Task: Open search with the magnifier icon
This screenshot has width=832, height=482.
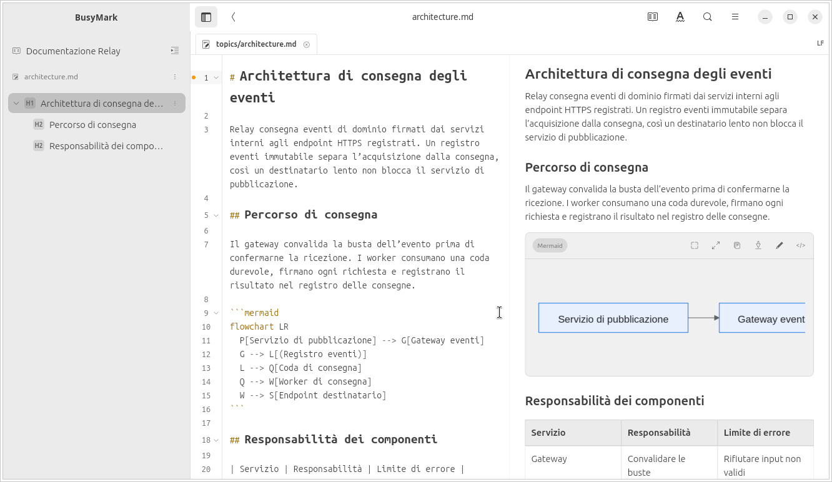Action: pyautogui.click(x=708, y=17)
